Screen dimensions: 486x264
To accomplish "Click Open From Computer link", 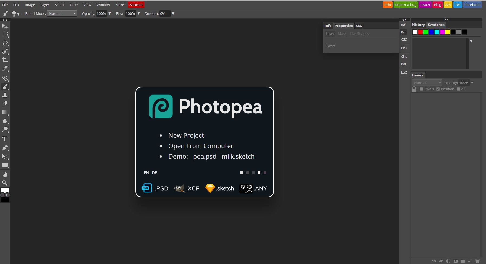I will click(x=201, y=146).
